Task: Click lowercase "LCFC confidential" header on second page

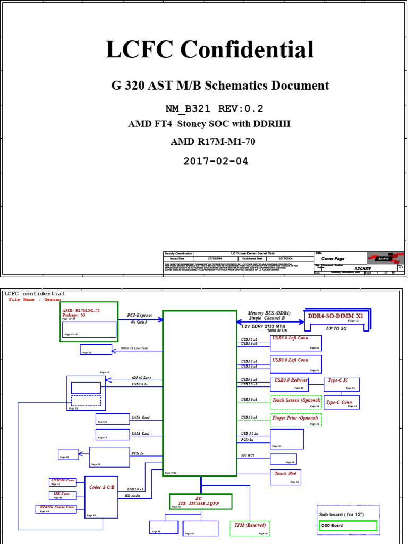Action: [35, 294]
